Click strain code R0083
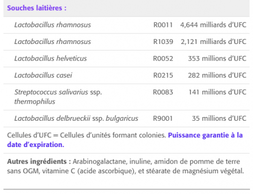Viewport: 253px width, 194px height. point(163,92)
